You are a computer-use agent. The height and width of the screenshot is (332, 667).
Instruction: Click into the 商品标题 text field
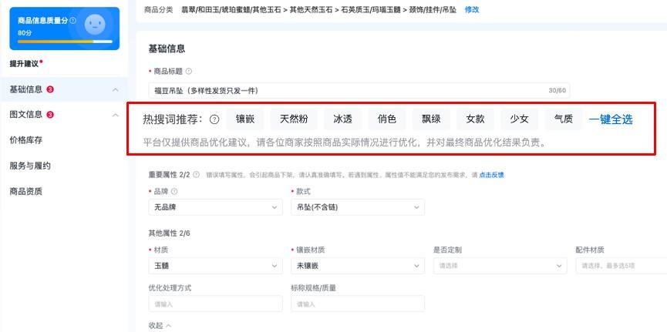coord(347,90)
